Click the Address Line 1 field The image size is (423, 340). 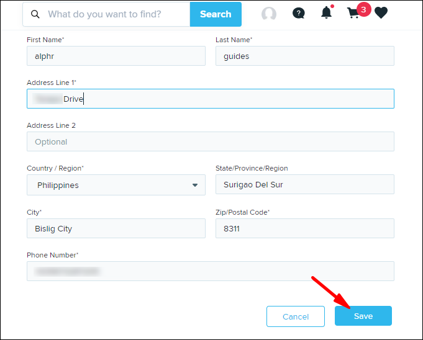click(x=210, y=99)
